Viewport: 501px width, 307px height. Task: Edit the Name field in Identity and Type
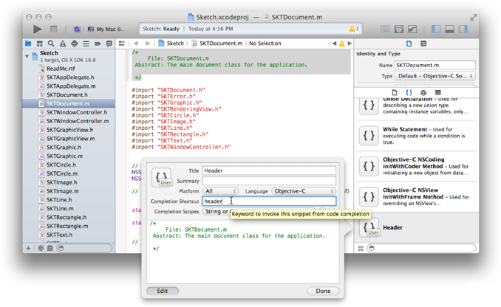pyautogui.click(x=434, y=65)
